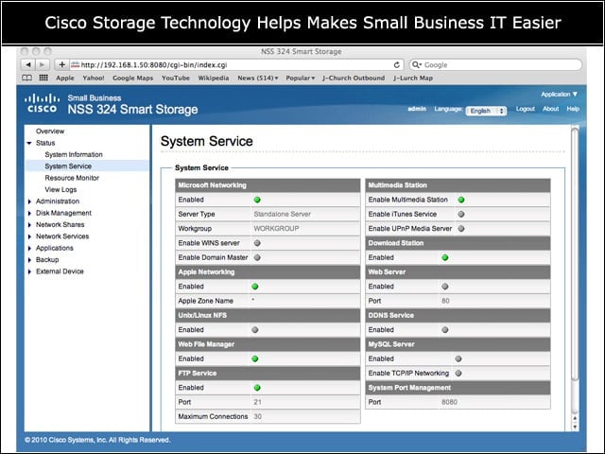Click Enable Domain Master gray indicator

[257, 257]
